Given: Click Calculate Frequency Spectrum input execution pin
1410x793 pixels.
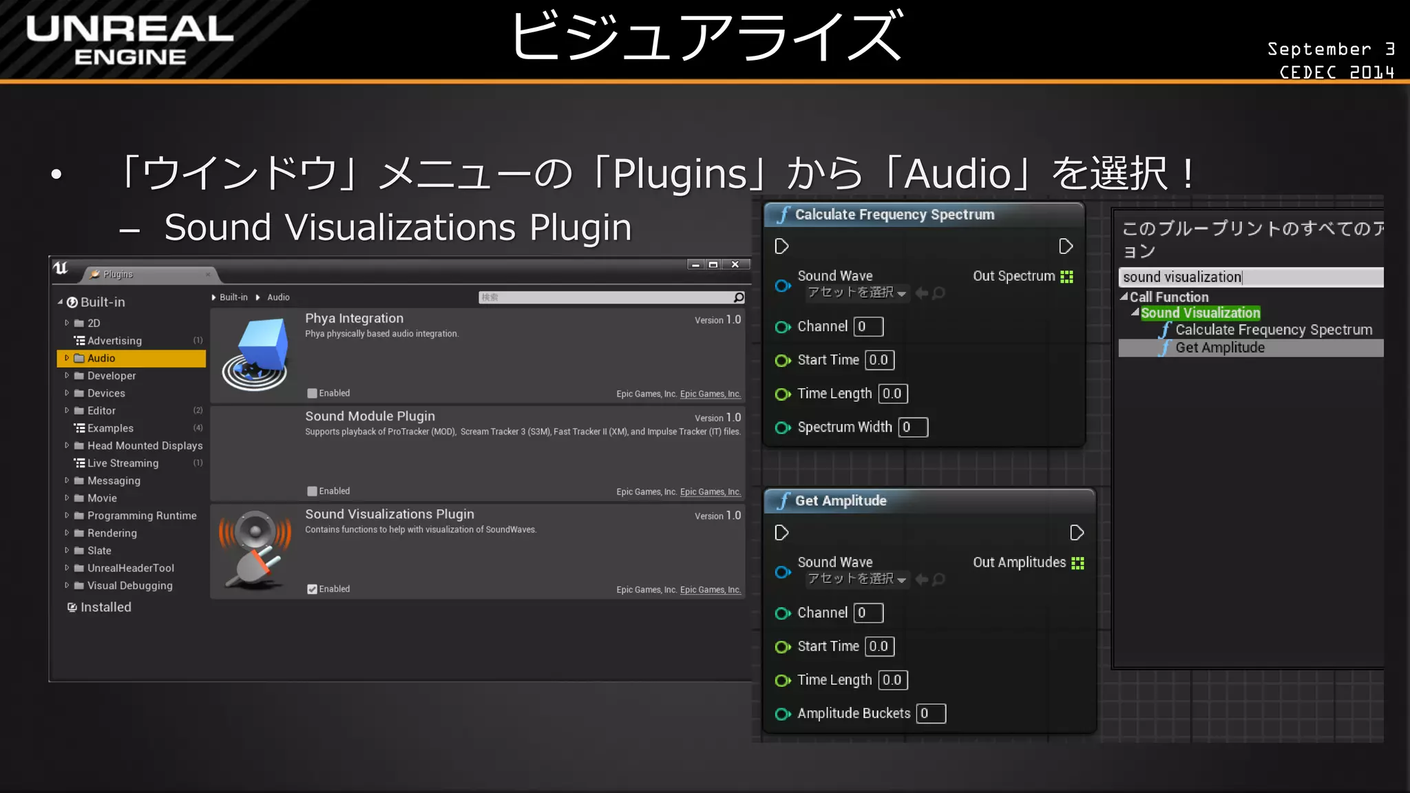Looking at the screenshot, I should tap(781, 246).
